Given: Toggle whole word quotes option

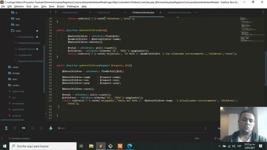Looking at the screenshot, I should (x=23, y=128).
